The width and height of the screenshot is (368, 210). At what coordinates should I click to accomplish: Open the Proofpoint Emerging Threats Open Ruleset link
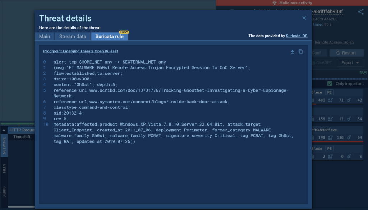coord(80,51)
